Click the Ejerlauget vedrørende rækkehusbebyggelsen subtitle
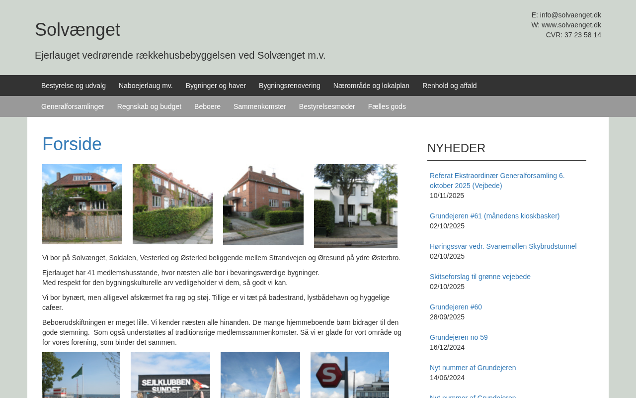Image resolution: width=636 pixels, height=398 pixels. point(180,55)
